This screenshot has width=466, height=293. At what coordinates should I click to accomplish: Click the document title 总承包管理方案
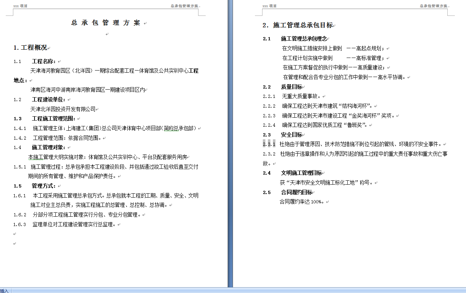106,23
